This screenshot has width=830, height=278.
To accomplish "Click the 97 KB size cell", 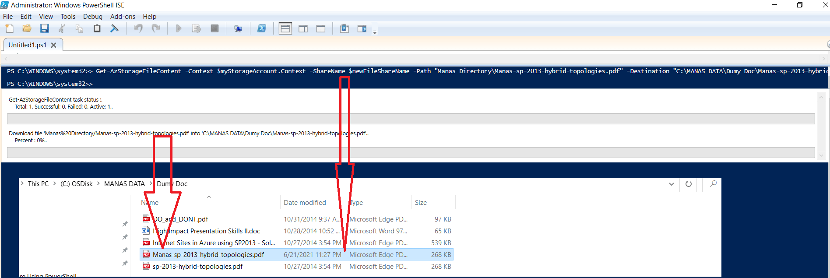I will [x=443, y=219].
